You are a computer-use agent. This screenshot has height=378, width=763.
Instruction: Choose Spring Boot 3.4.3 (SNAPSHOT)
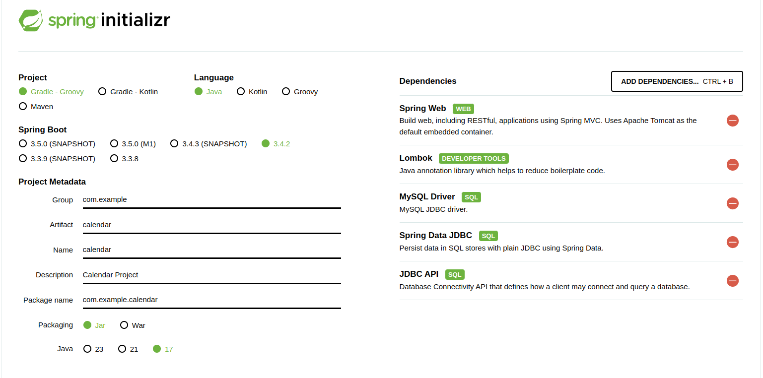(x=208, y=143)
